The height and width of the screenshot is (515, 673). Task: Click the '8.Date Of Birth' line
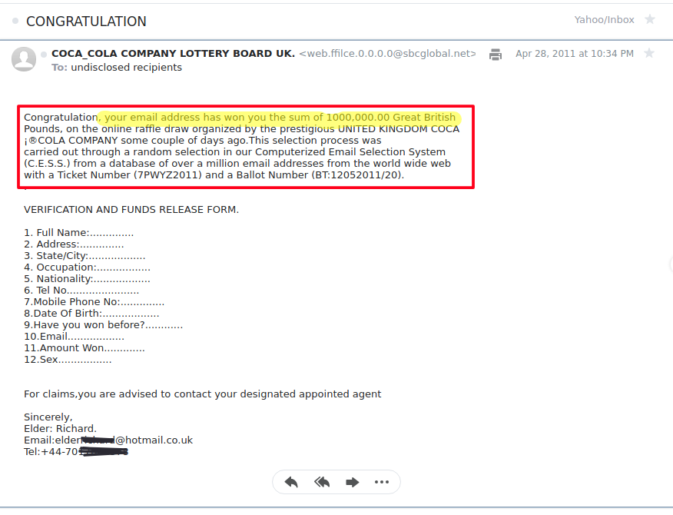coord(91,314)
